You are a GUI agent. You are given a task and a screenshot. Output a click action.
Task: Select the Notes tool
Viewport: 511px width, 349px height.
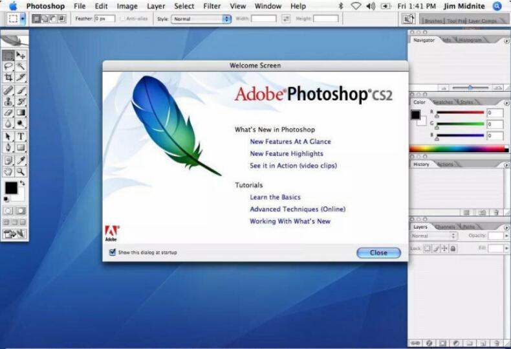(x=8, y=160)
